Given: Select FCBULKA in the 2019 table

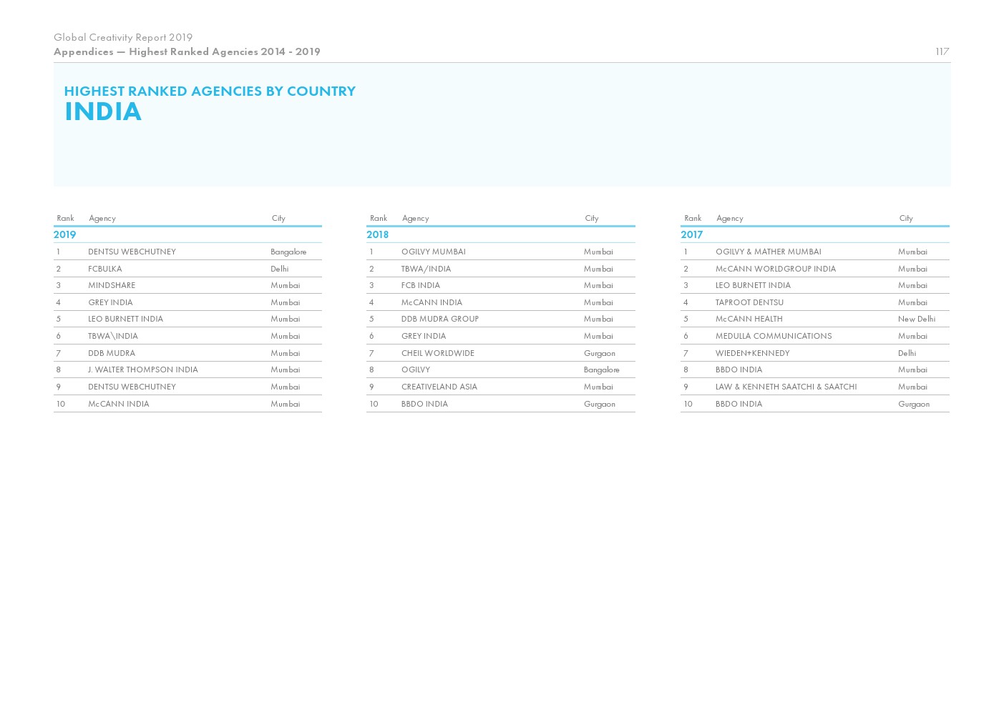Looking at the screenshot, I should [x=105, y=269].
